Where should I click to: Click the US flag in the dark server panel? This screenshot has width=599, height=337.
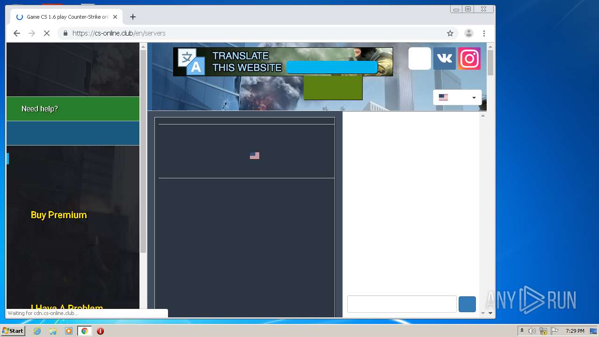tap(255, 156)
